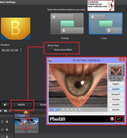Select the first Nature audio clip
The height and width of the screenshot is (138, 127).
click(x=20, y=129)
